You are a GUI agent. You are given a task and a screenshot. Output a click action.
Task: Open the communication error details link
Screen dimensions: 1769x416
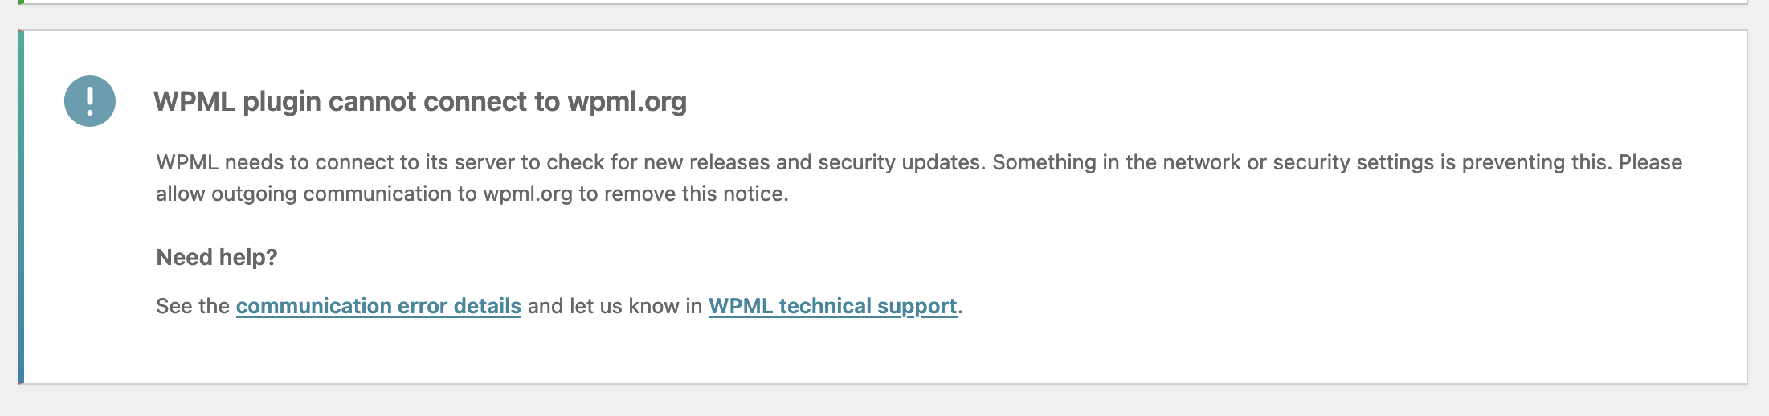click(378, 306)
